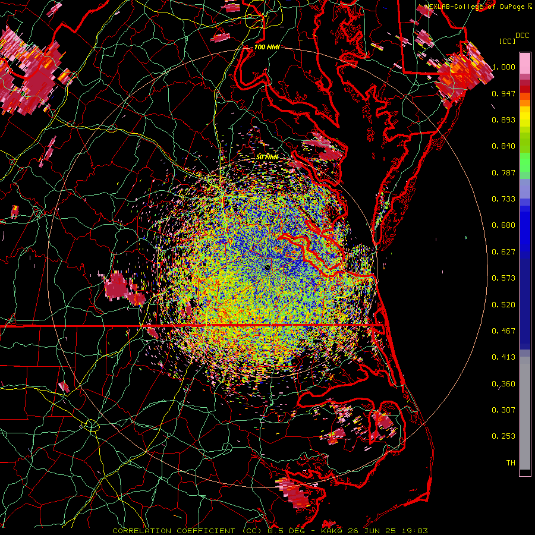
Task: Click the 0.627 scale value
Action: click(x=503, y=252)
